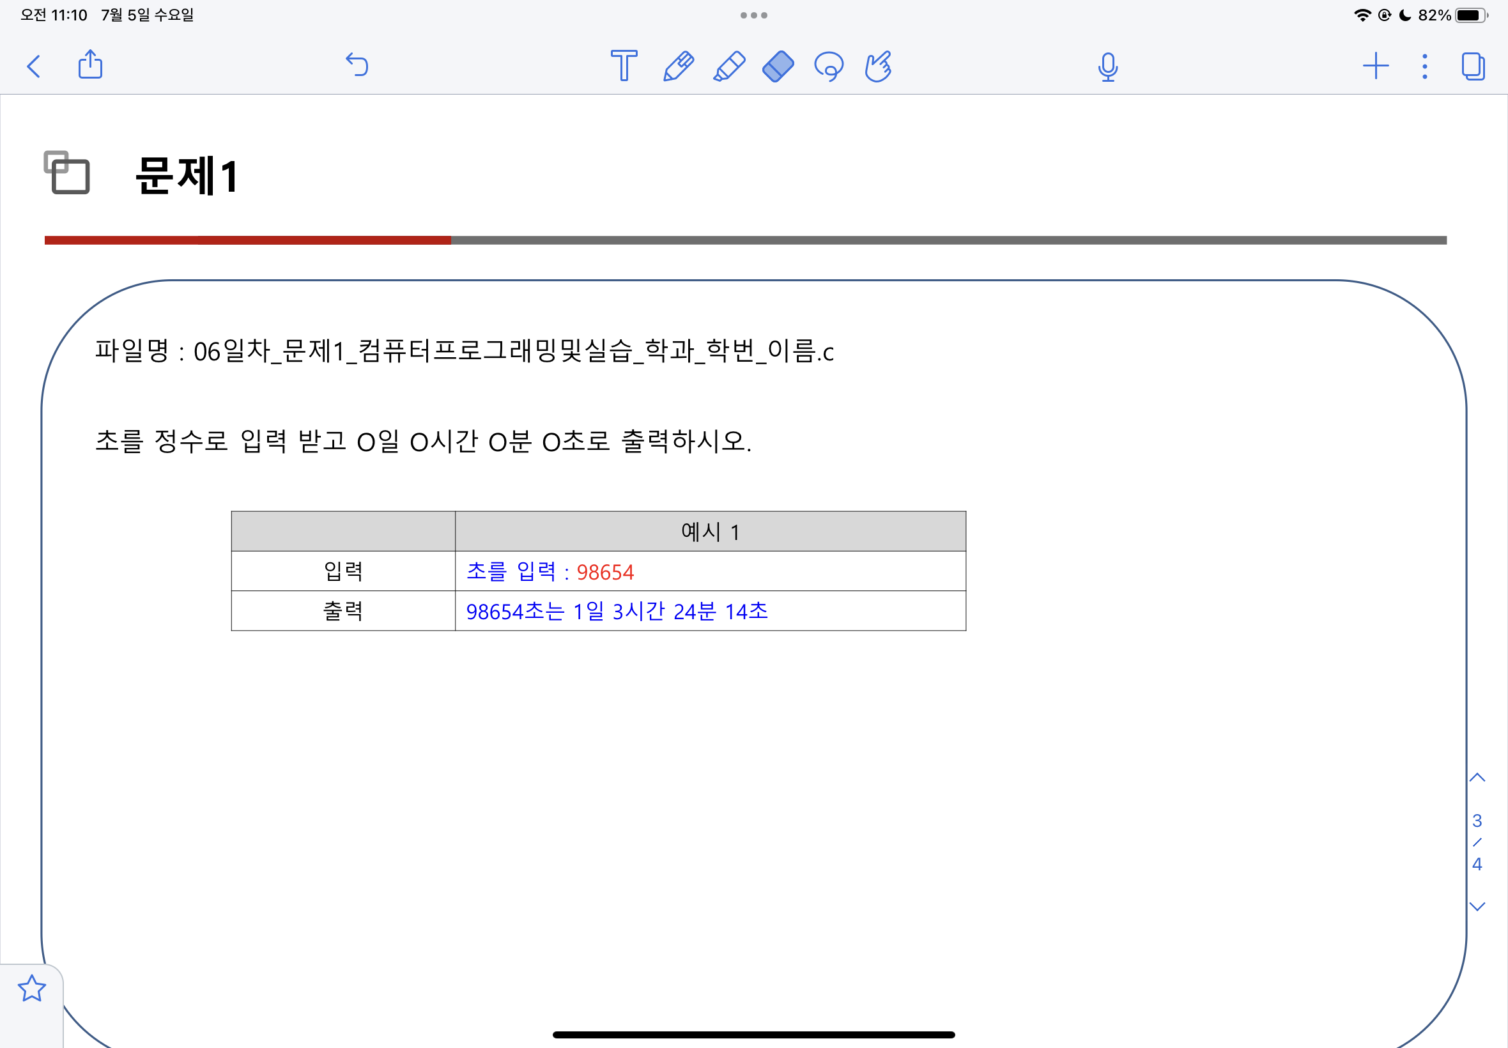Tap the back chevron to exit note
Viewport: 1508px width, 1048px height.
34,66
